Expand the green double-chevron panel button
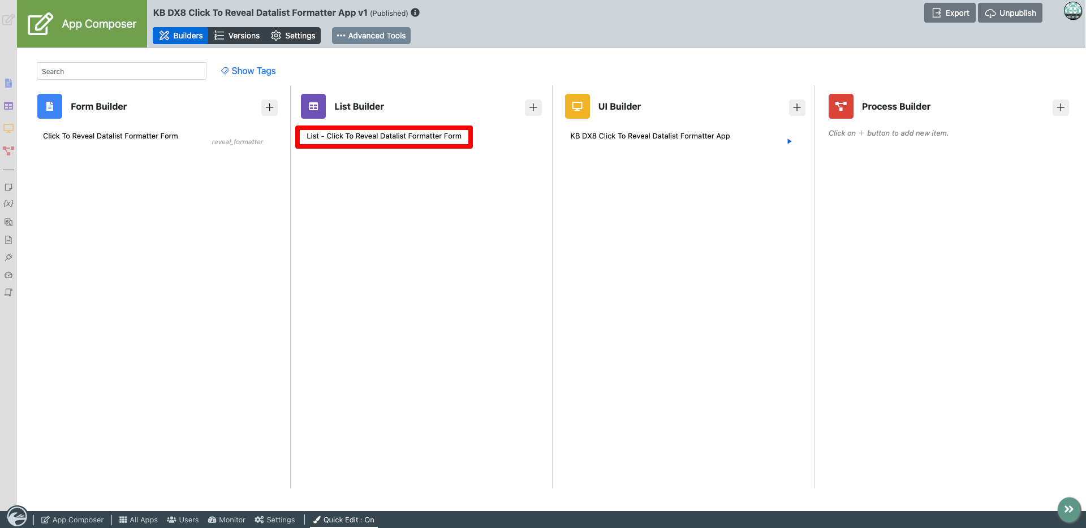The image size is (1086, 528). click(x=1069, y=509)
